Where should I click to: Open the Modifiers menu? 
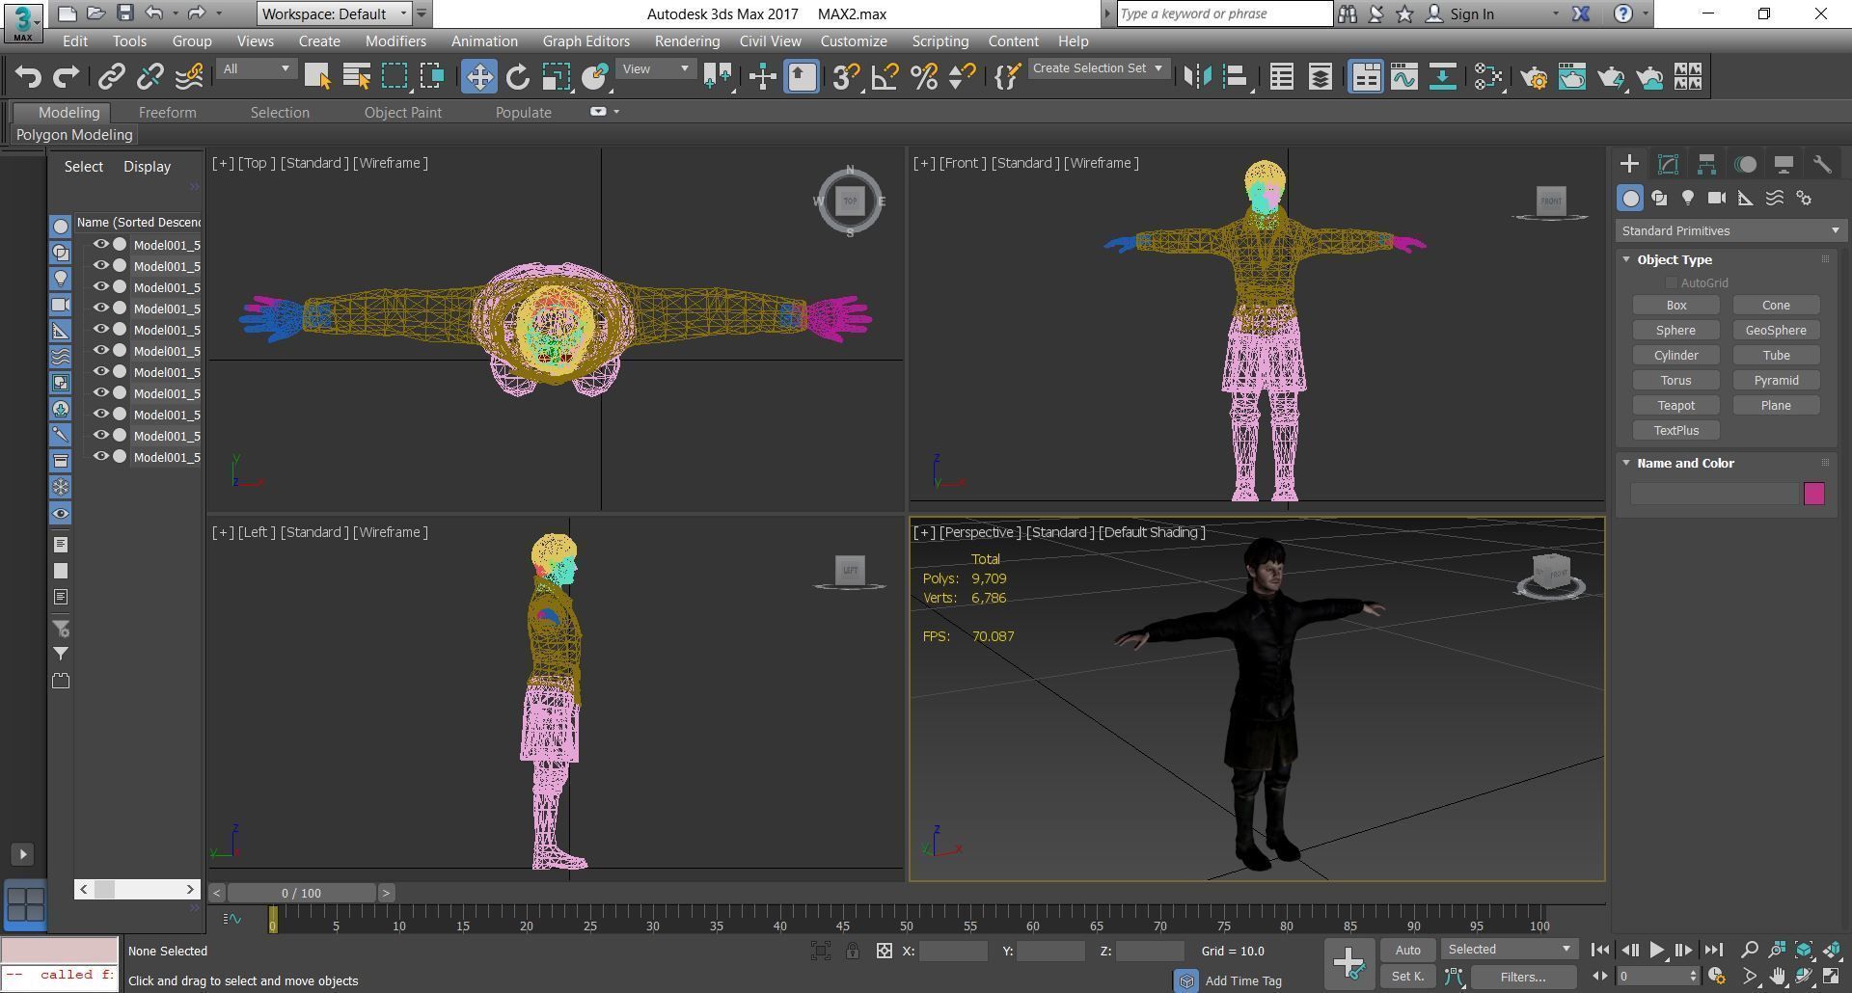[395, 41]
